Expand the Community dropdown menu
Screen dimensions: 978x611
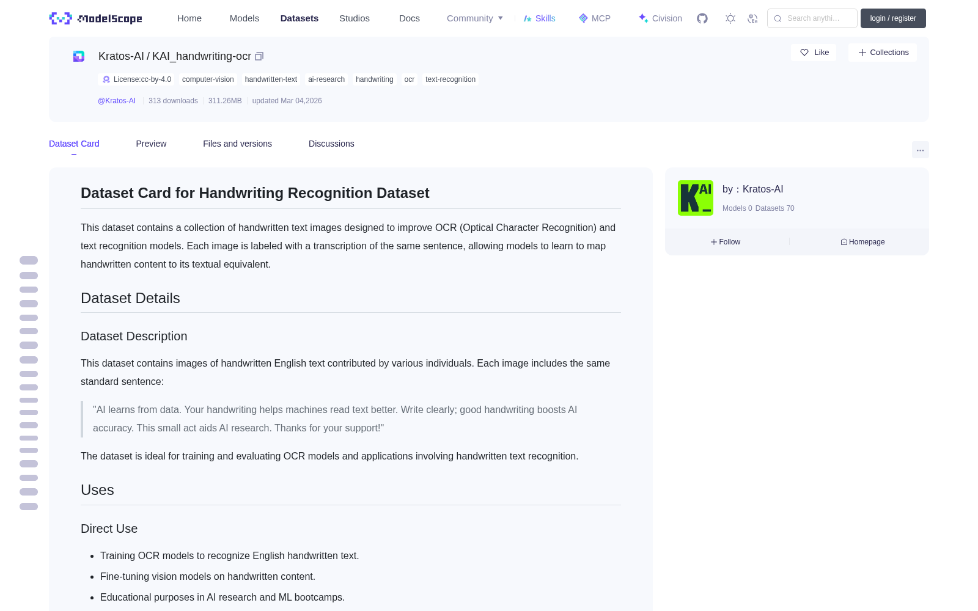[475, 18]
